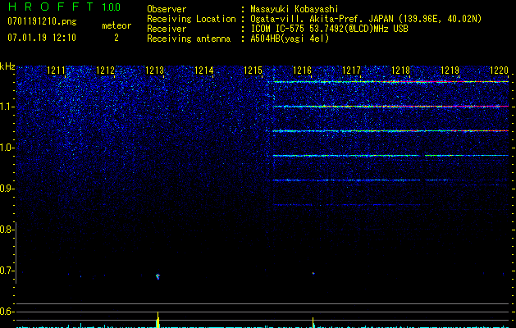This screenshot has width=516, height=328.
Task: Click the 1215 time marker
Action: tap(253, 71)
